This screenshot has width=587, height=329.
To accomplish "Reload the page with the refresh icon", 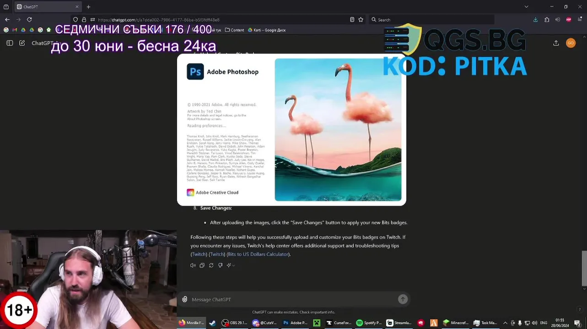I will pyautogui.click(x=29, y=20).
